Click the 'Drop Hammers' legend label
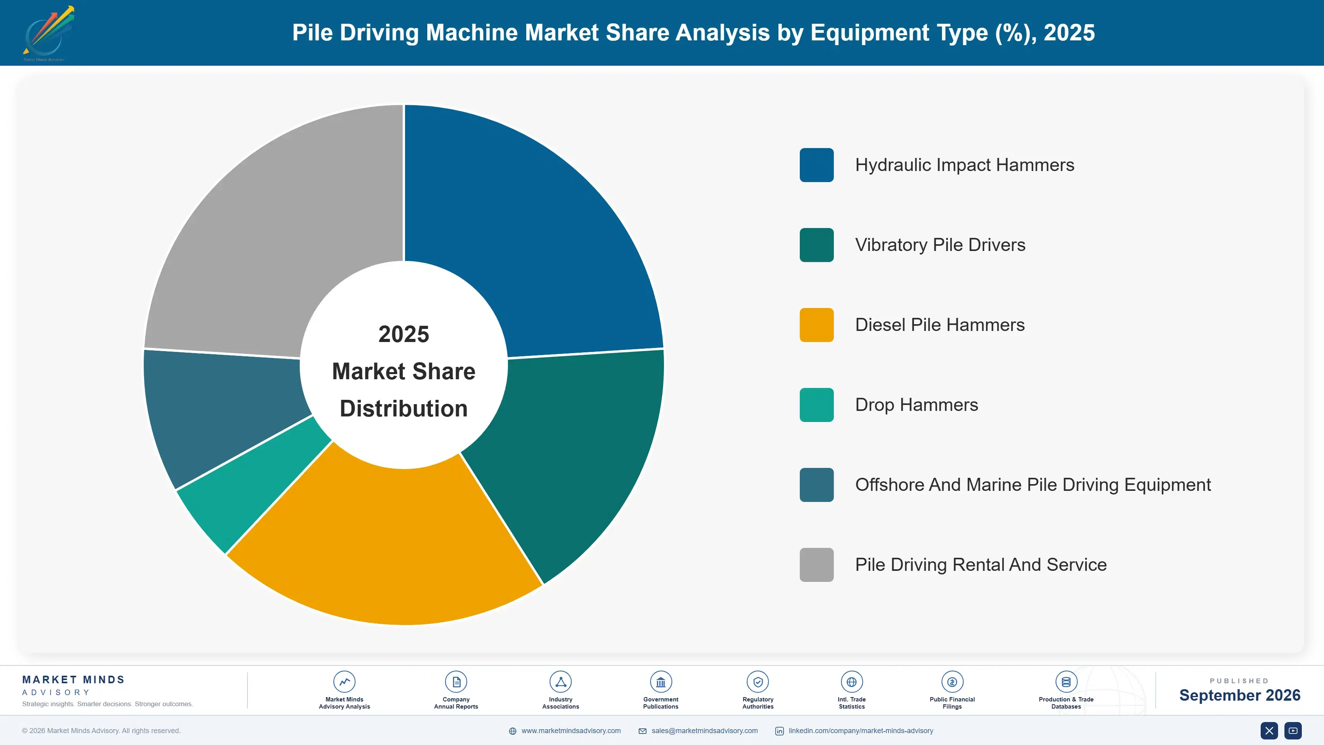The width and height of the screenshot is (1324, 745). tap(917, 405)
